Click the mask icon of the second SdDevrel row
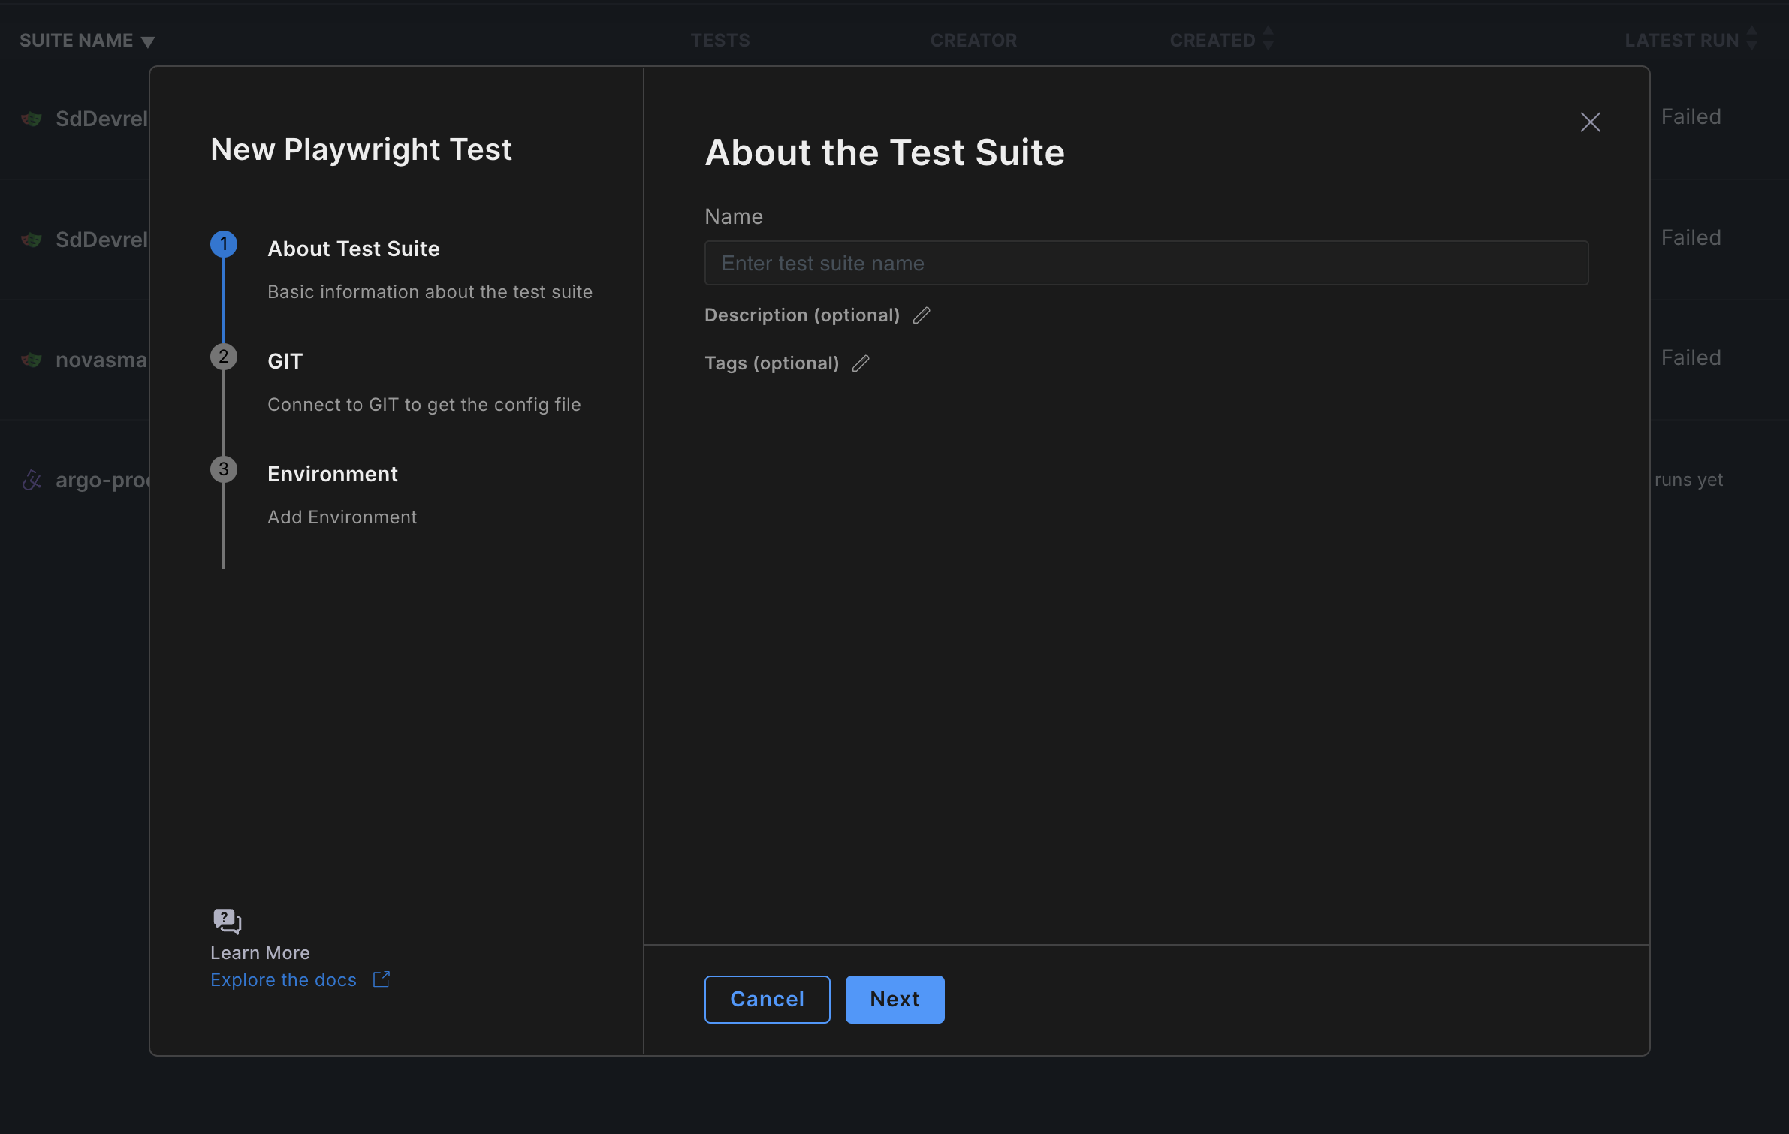 coord(32,240)
